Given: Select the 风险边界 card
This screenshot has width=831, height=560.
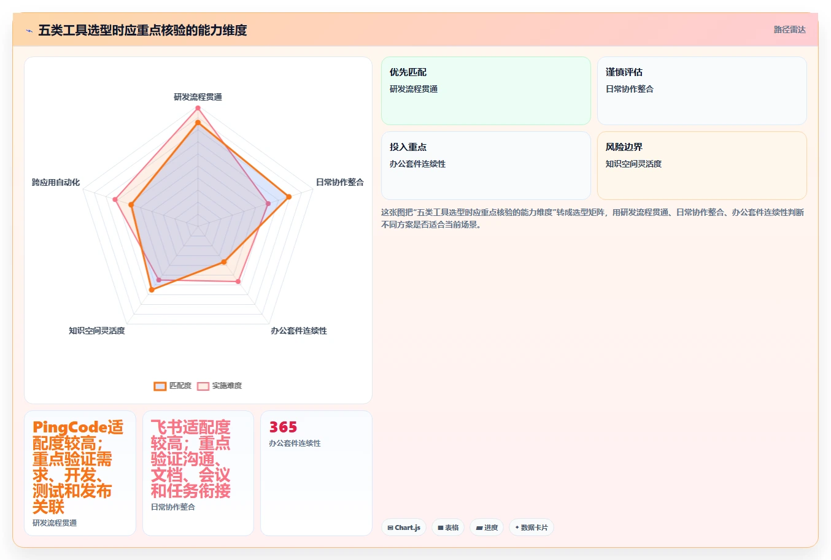Looking at the screenshot, I should click(x=702, y=166).
